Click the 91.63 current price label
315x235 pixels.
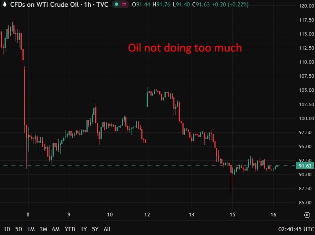pos(304,165)
